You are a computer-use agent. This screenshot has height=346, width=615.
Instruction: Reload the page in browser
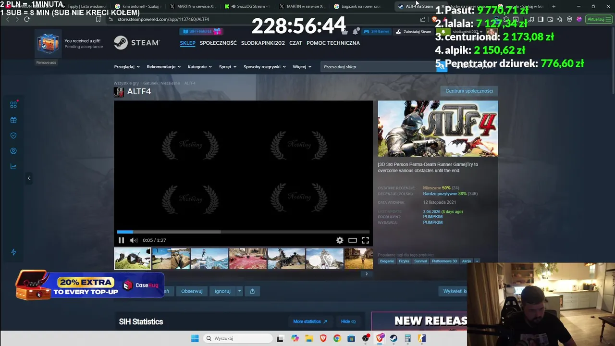27,19
